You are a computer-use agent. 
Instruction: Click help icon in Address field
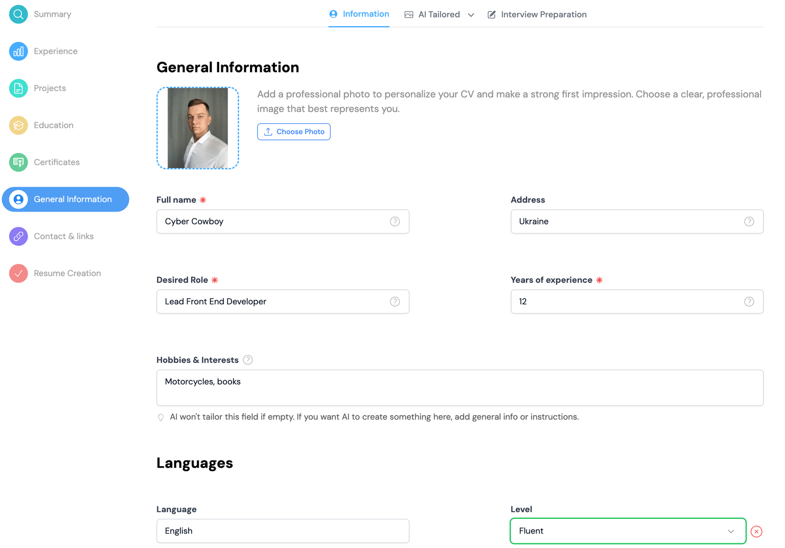(749, 221)
